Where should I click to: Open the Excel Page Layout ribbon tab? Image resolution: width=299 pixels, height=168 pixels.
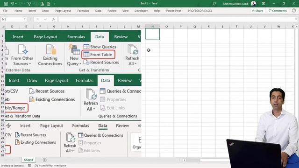click(x=63, y=11)
